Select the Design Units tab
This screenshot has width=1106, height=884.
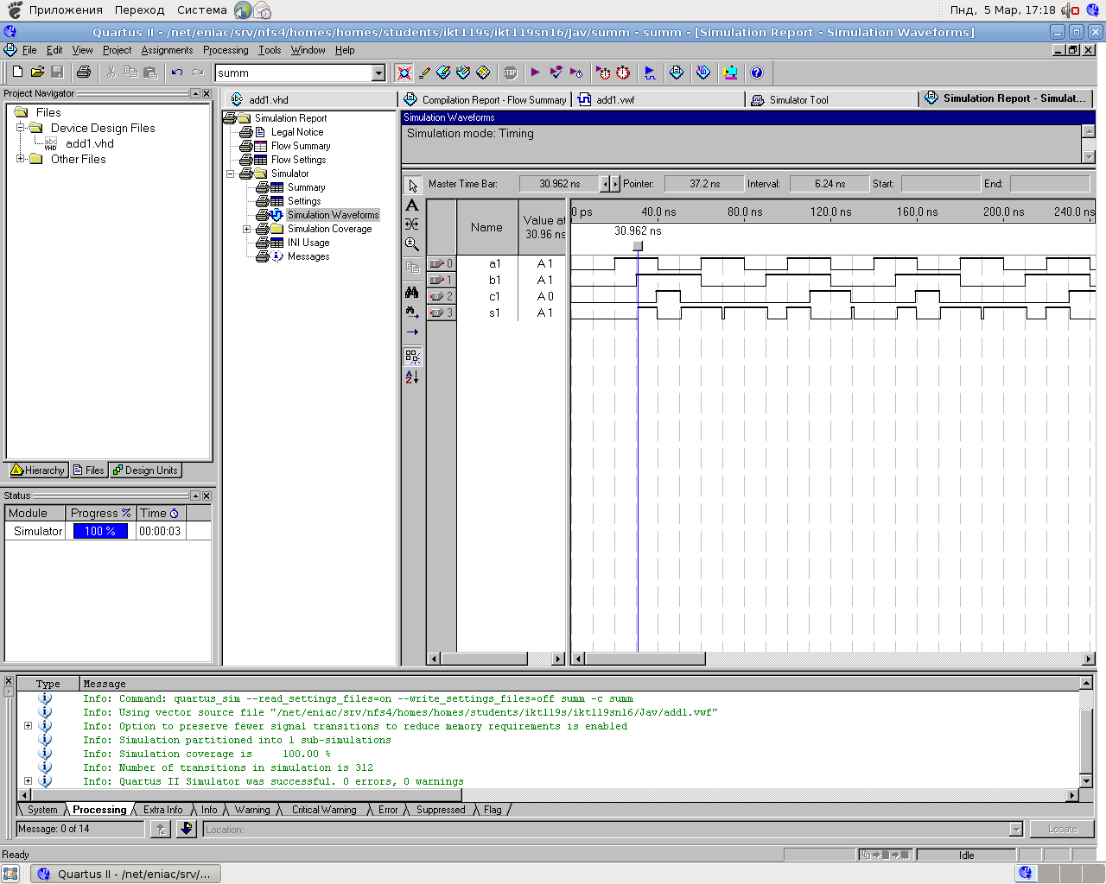(x=146, y=470)
